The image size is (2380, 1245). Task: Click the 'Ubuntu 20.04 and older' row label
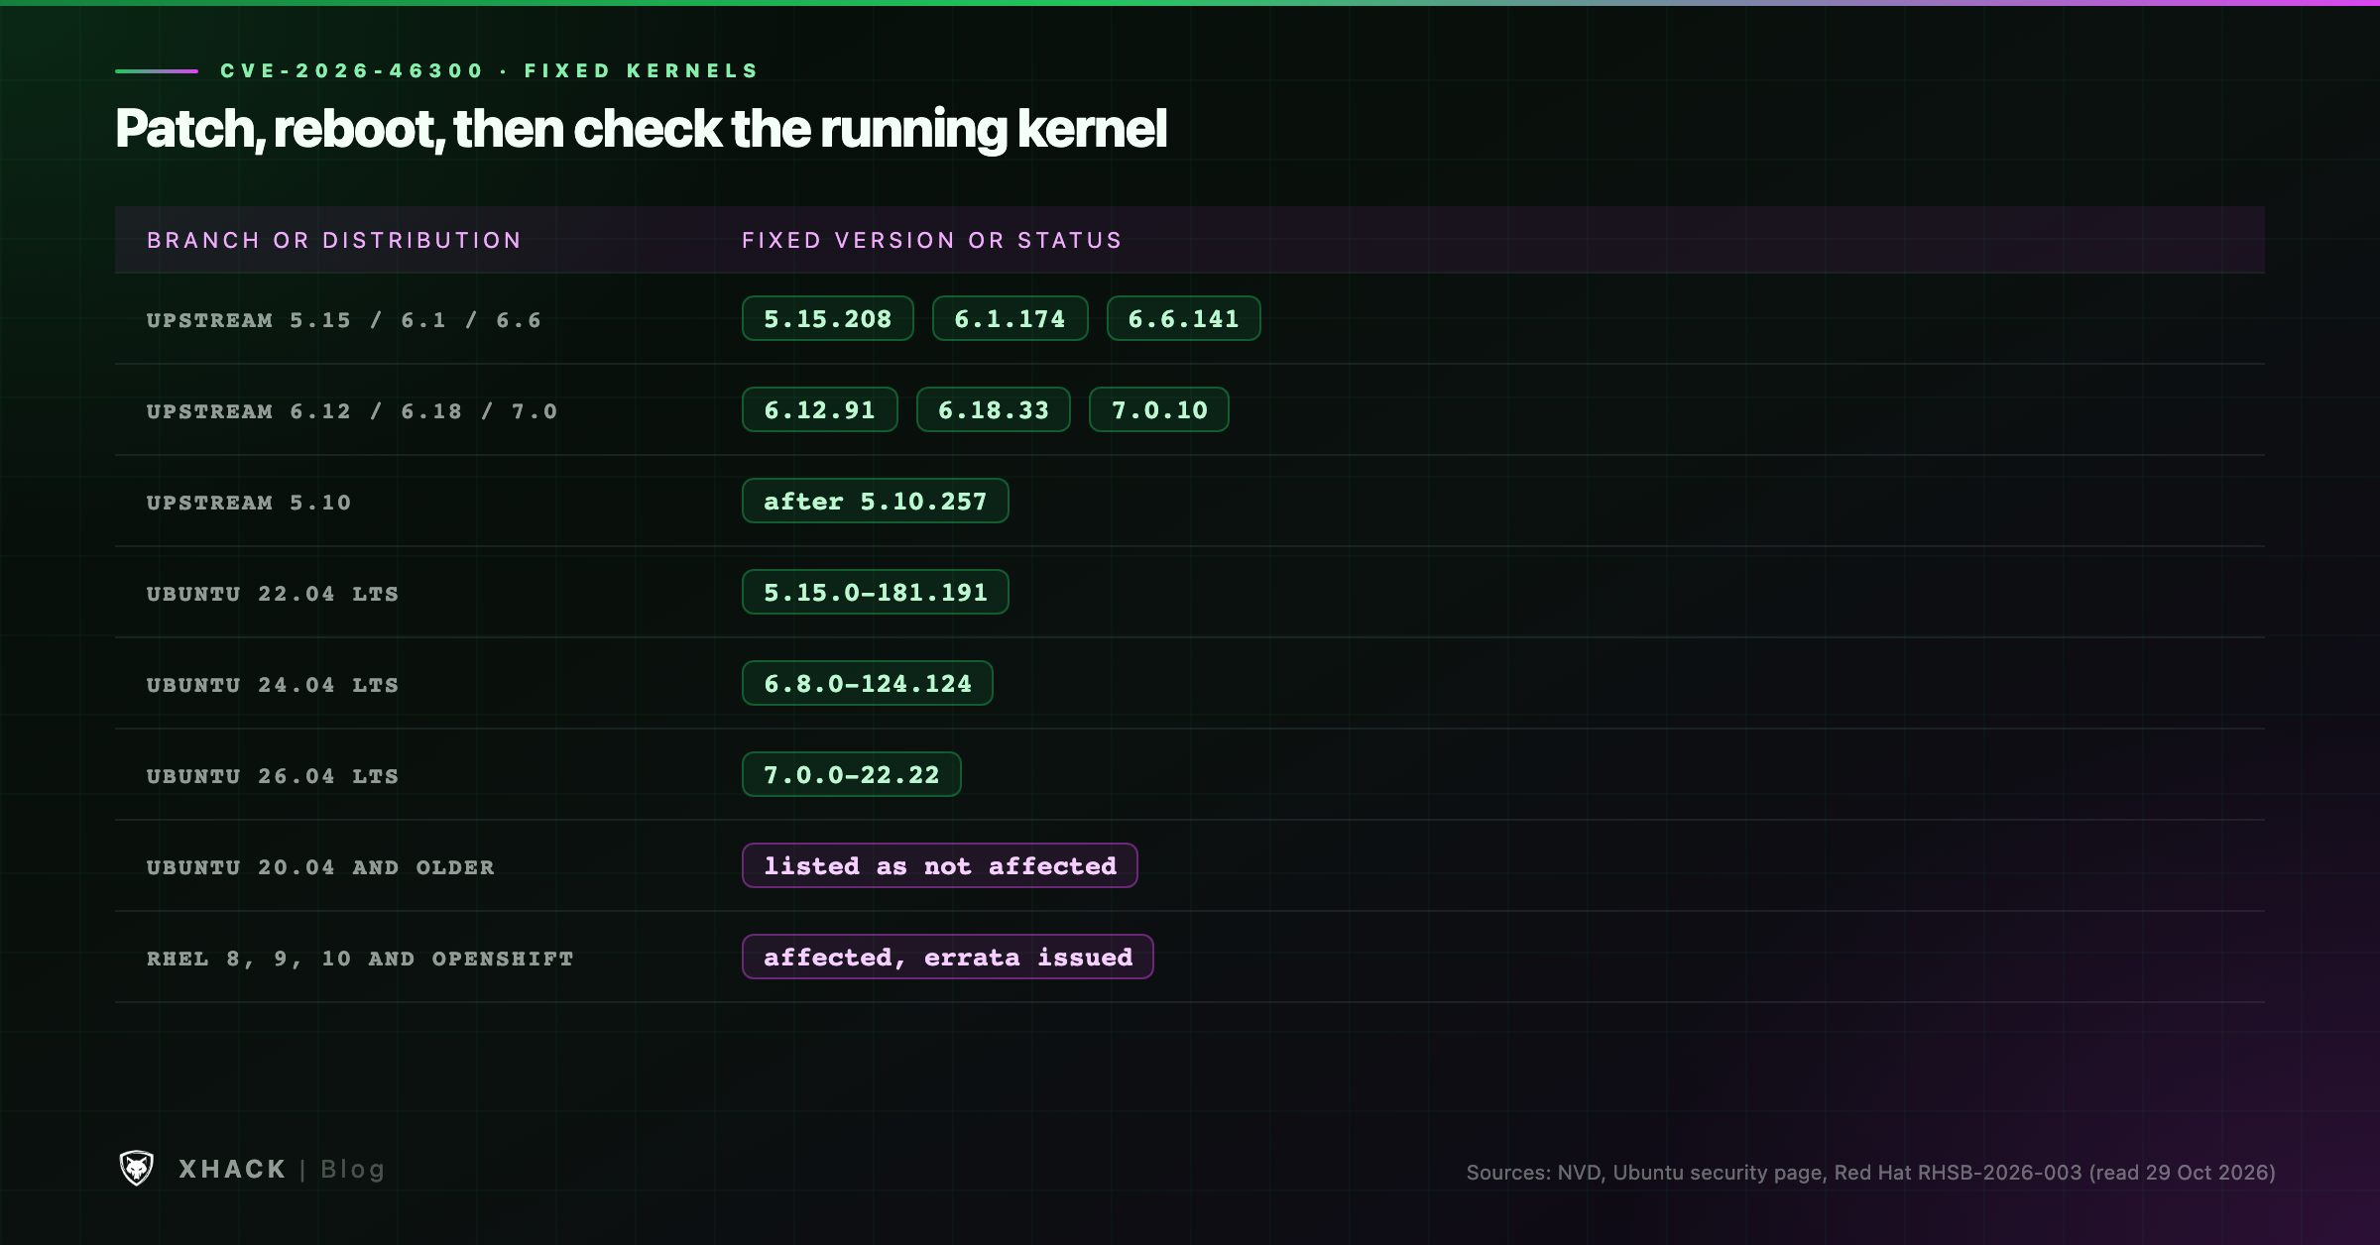tap(320, 867)
